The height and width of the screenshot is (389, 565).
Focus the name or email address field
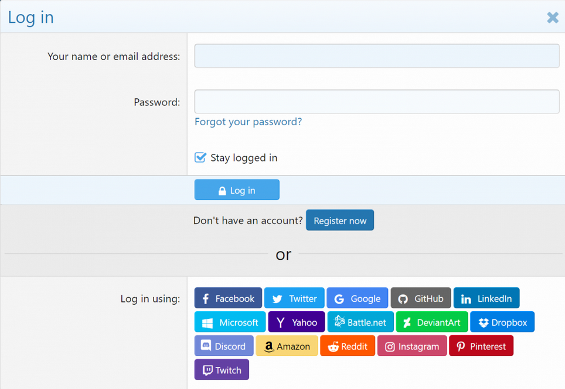click(x=376, y=56)
